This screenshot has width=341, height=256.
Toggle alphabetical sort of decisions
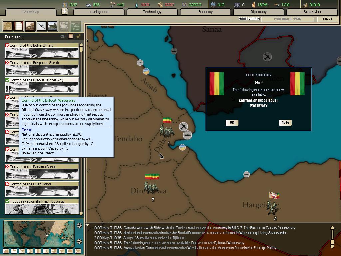tap(63, 36)
